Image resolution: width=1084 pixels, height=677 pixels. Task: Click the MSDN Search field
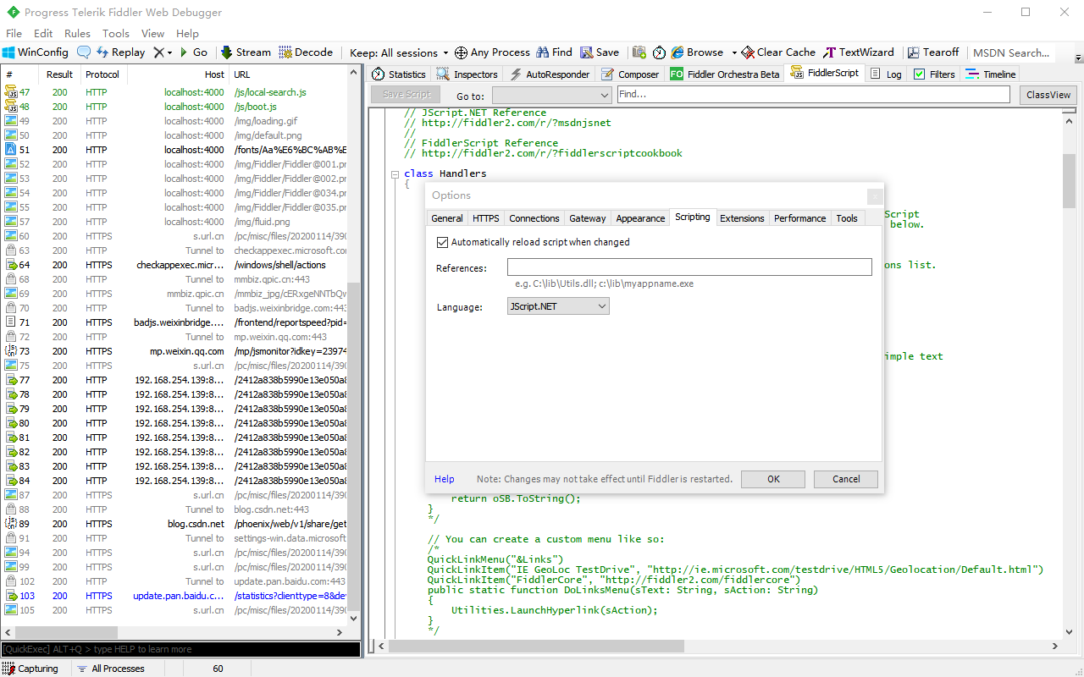[1012, 52]
